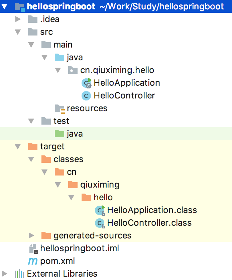Expand External Libraries node

[x=4, y=274]
